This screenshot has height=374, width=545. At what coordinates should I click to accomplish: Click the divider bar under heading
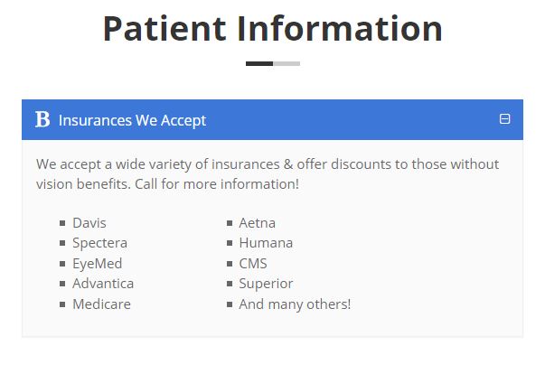coord(273,63)
